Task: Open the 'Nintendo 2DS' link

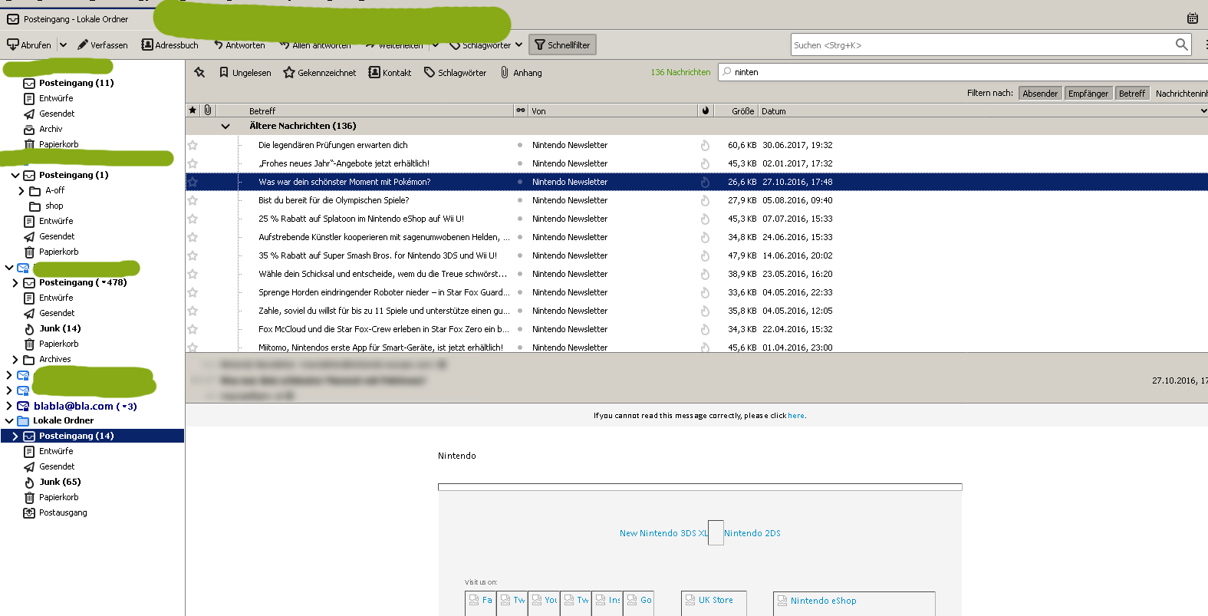Action: (752, 533)
